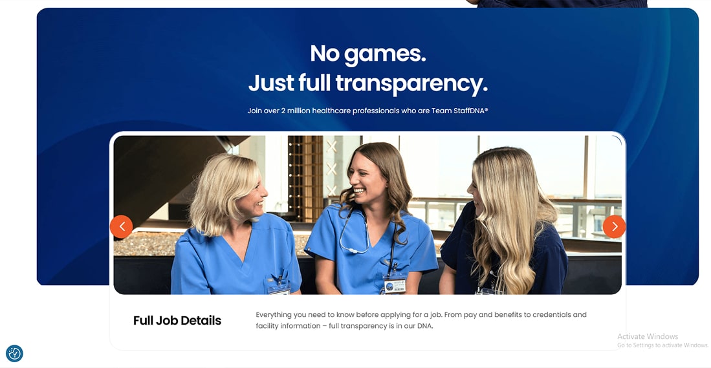Click the "Just full transparency." headline
The width and height of the screenshot is (711, 368).
(x=367, y=83)
